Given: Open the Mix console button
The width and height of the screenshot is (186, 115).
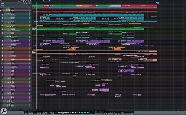Looking at the screenshot, I should (180, 113).
